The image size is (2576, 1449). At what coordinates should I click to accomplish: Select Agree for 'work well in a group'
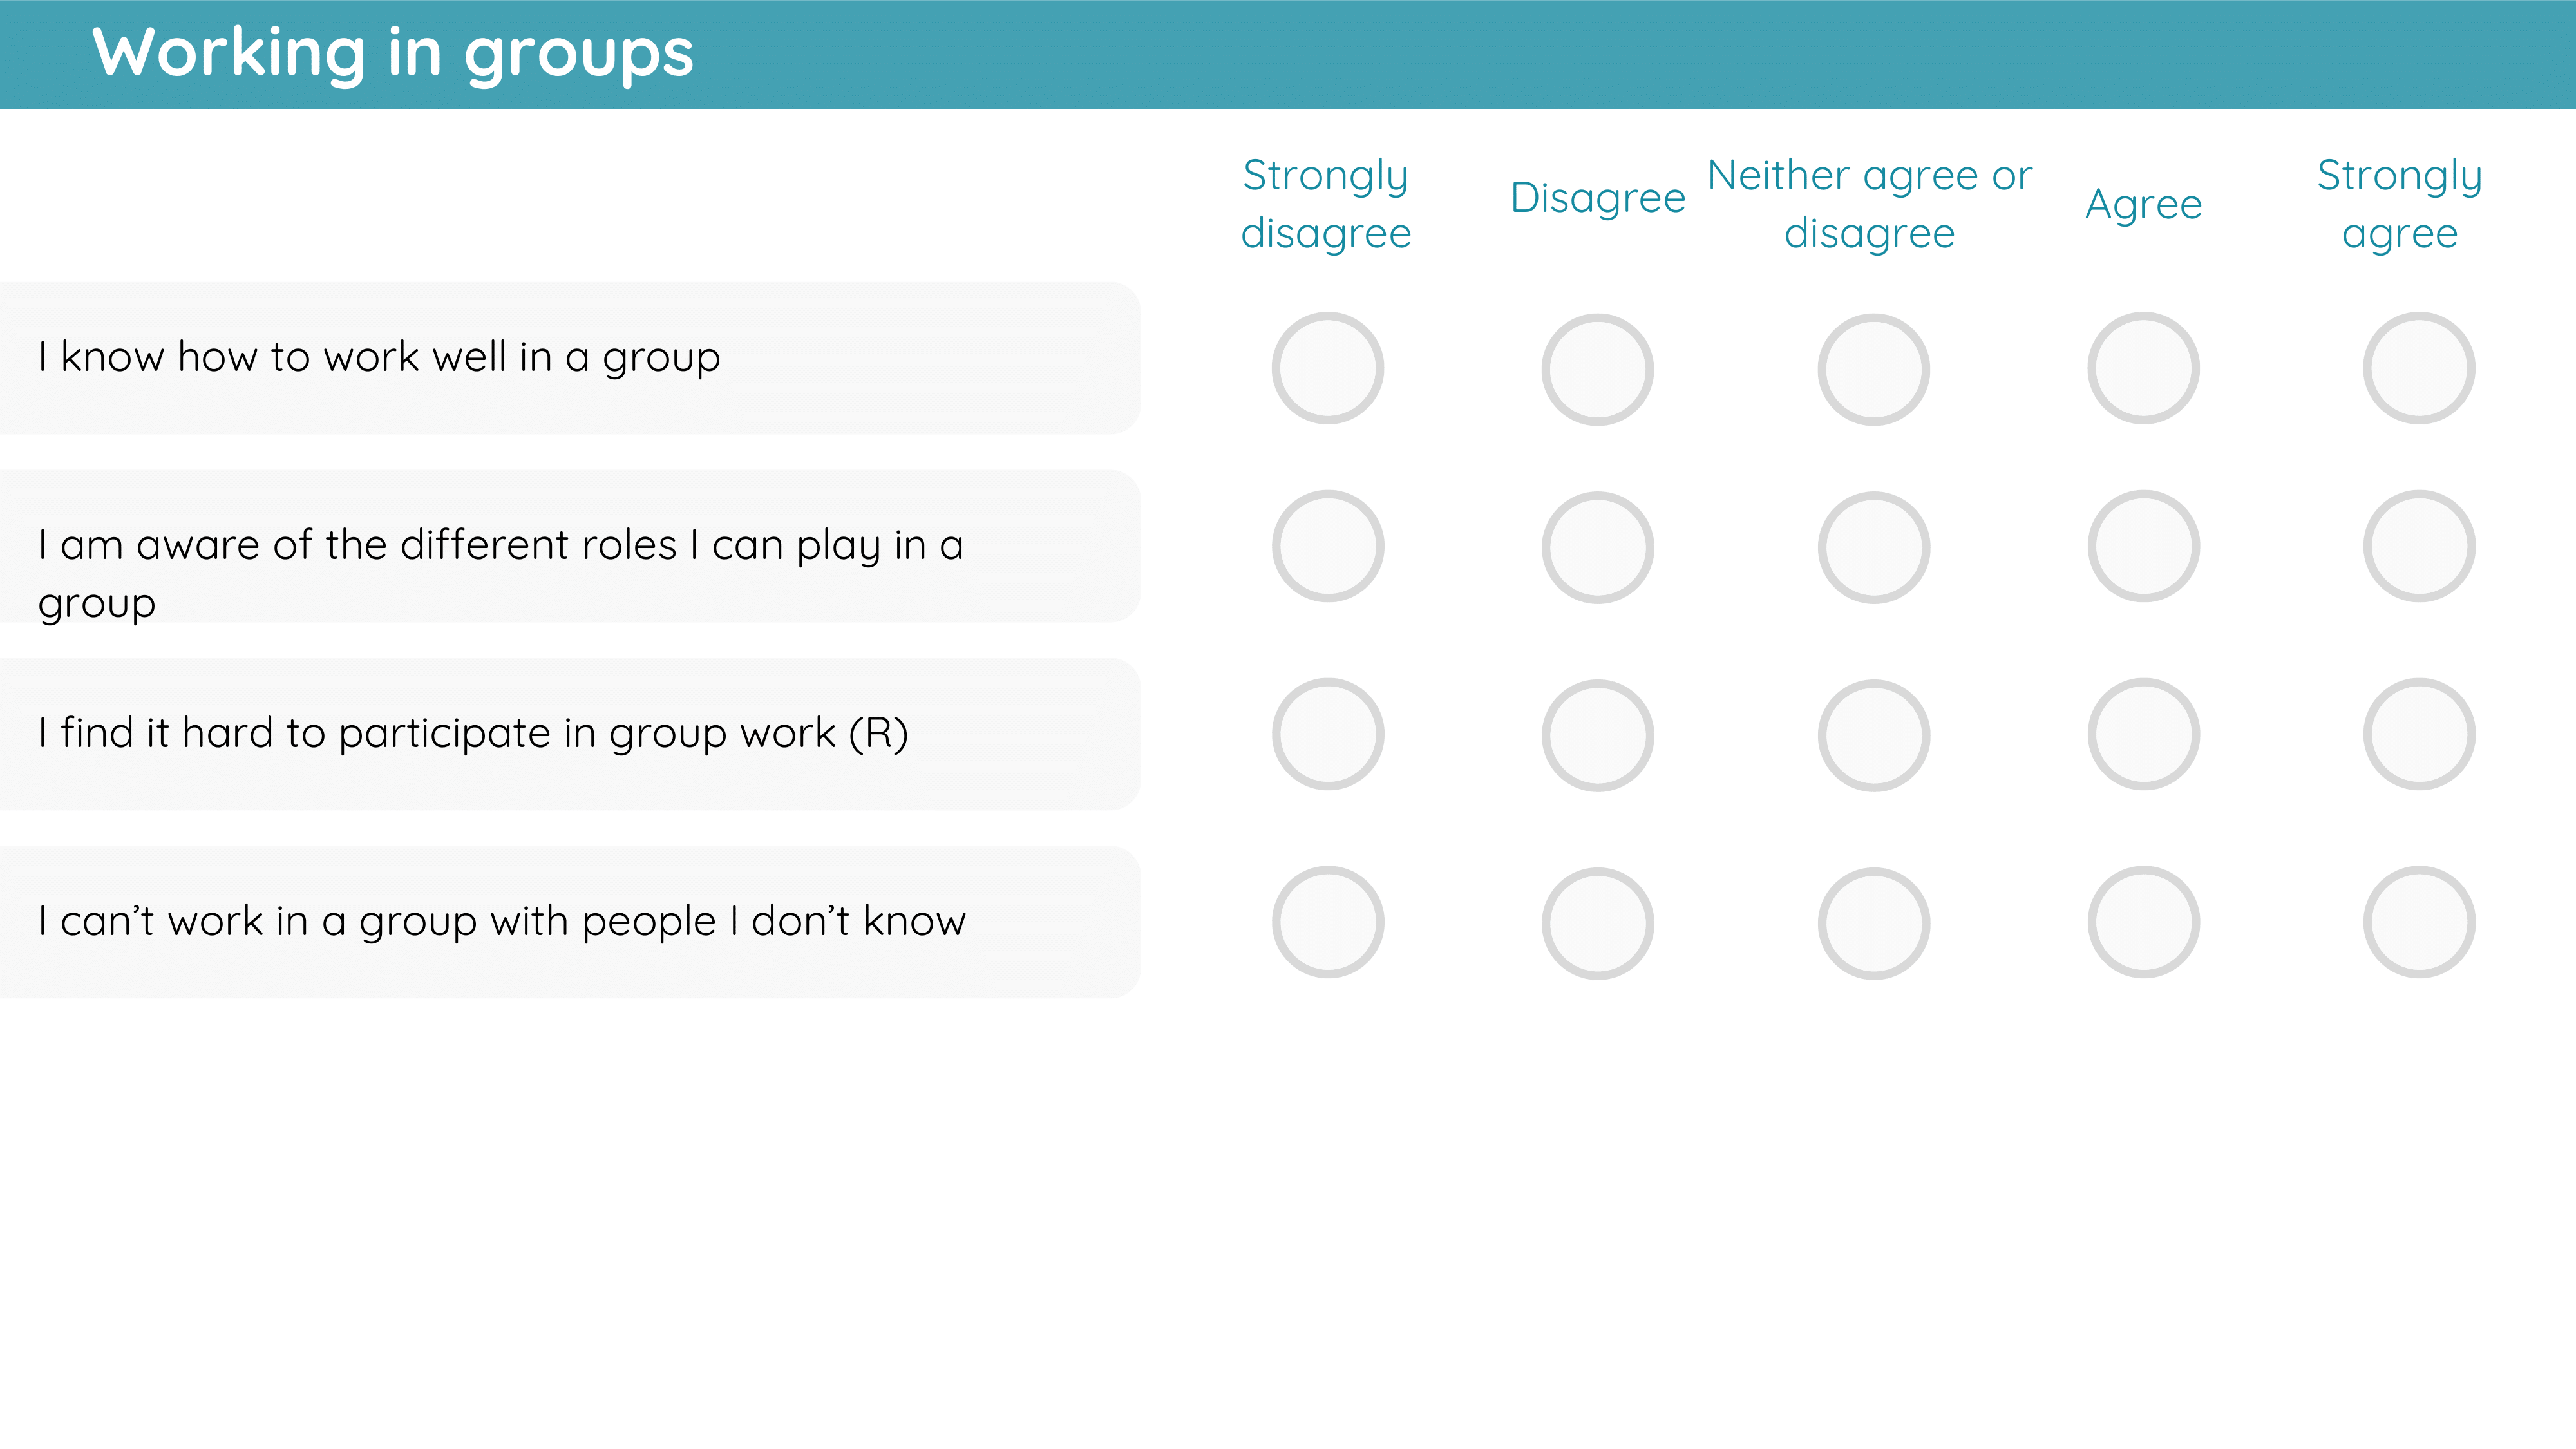2144,368
